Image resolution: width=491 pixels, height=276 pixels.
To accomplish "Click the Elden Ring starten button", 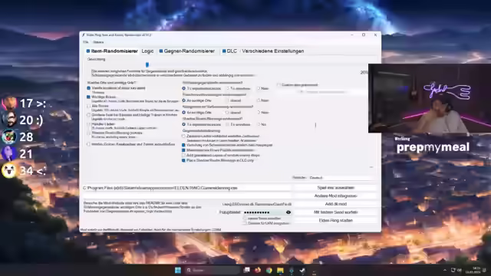I will [336, 220].
